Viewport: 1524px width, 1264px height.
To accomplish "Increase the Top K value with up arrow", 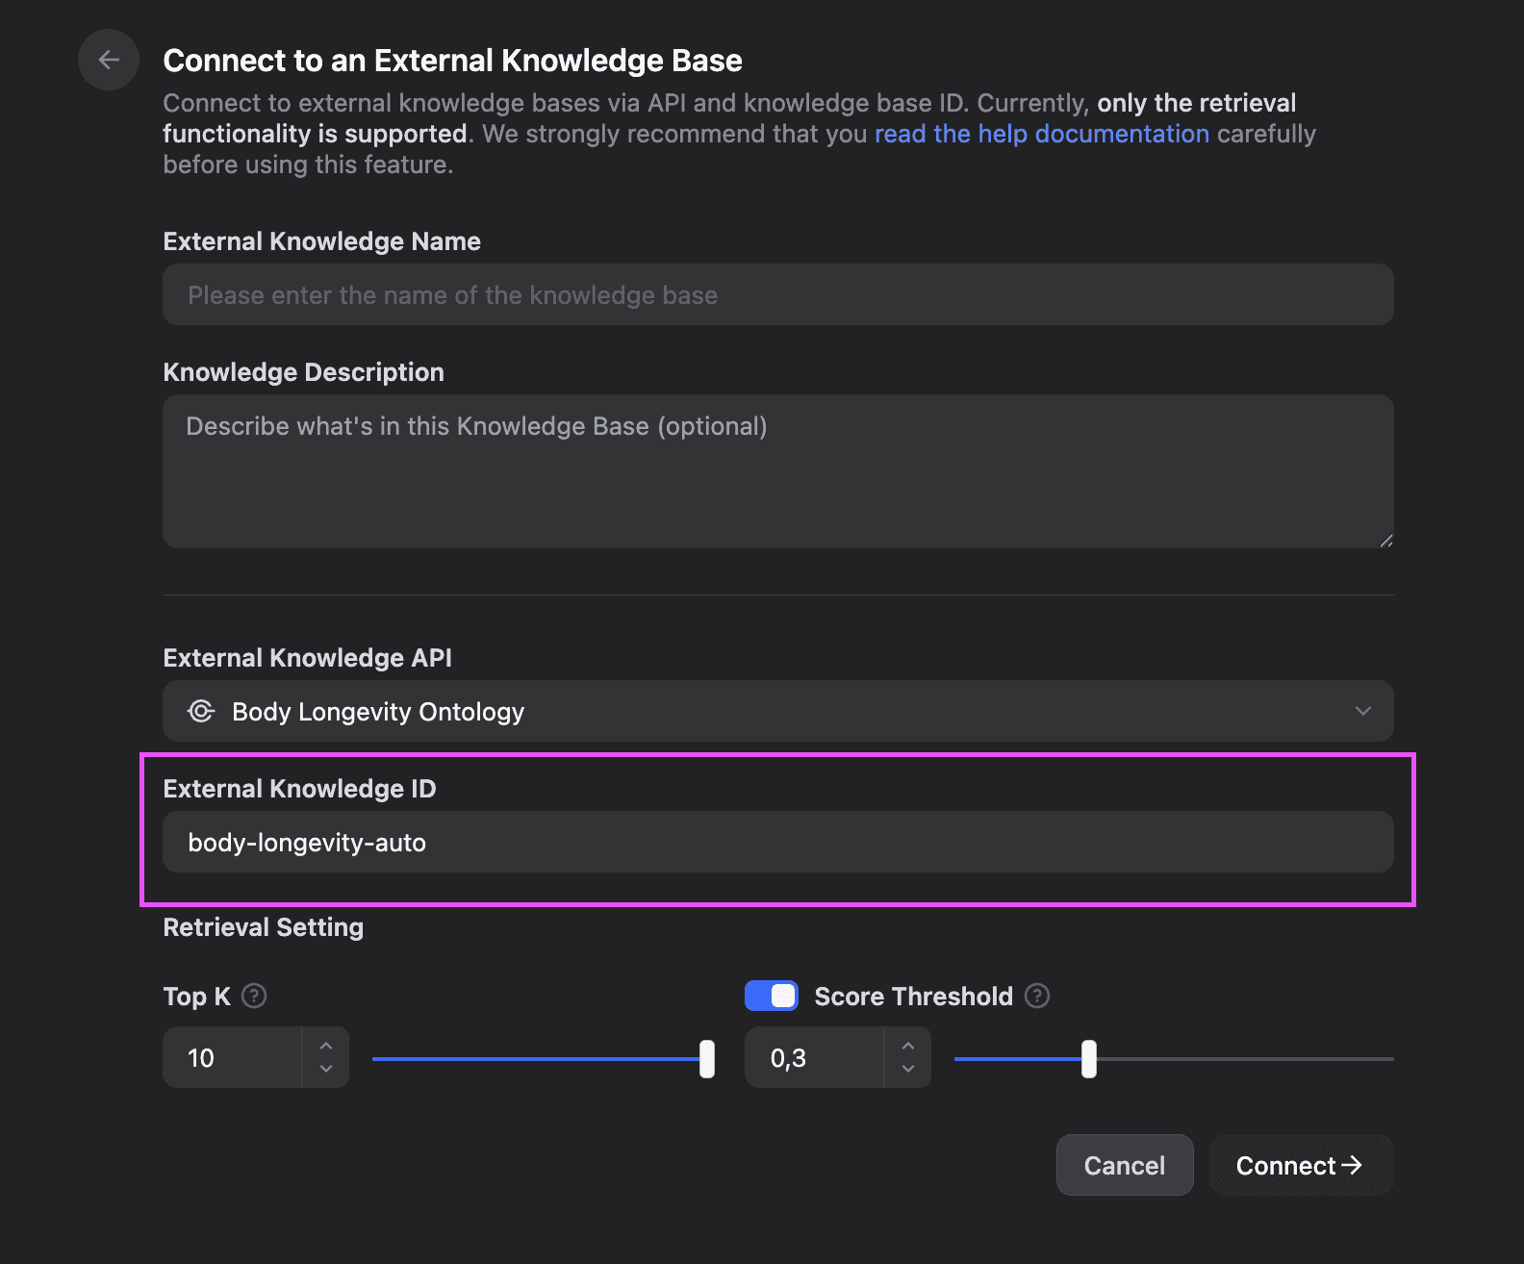I will (326, 1046).
